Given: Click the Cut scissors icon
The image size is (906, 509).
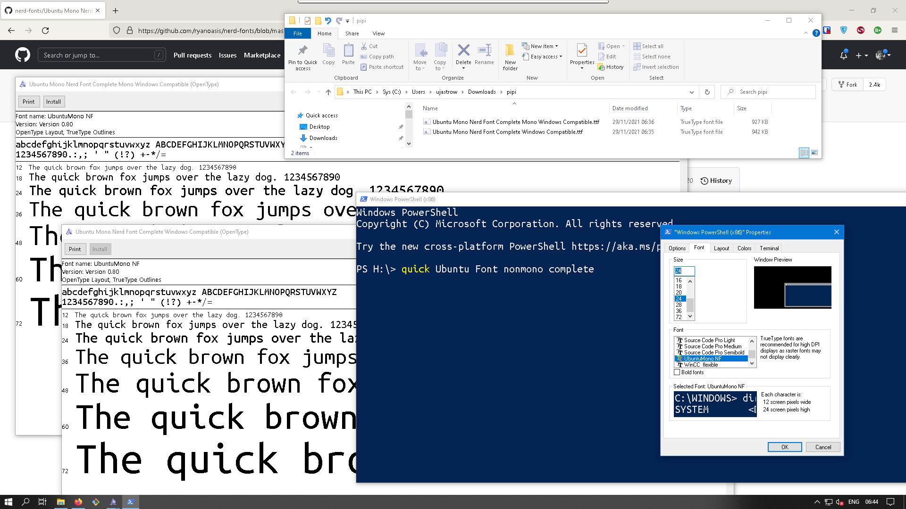Looking at the screenshot, I should pyautogui.click(x=364, y=46).
